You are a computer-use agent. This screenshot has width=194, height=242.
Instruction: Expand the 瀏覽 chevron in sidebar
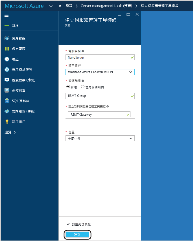click(x=14, y=132)
